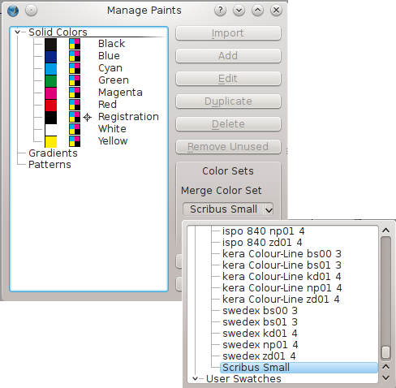Viewport: 396px width, 388px height.
Task: Click the shade window down-chevron button
Action: pyautogui.click(x=239, y=11)
